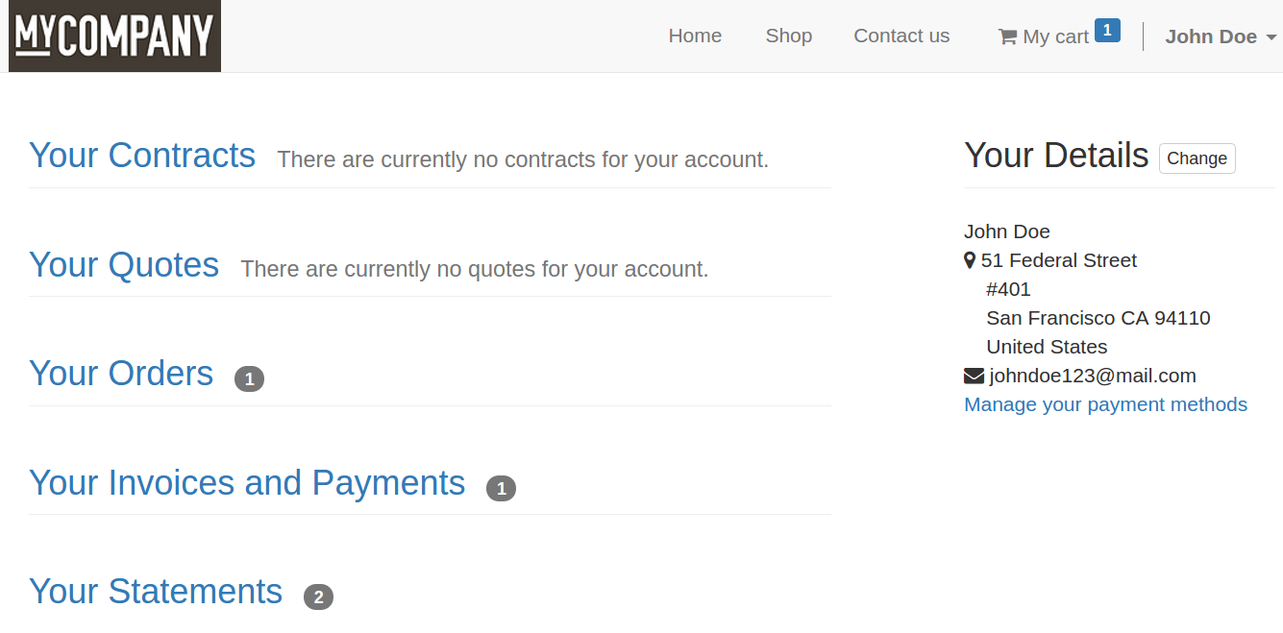Click the cart icon beside My cart
The height and width of the screenshot is (633, 1283).
point(1007,36)
